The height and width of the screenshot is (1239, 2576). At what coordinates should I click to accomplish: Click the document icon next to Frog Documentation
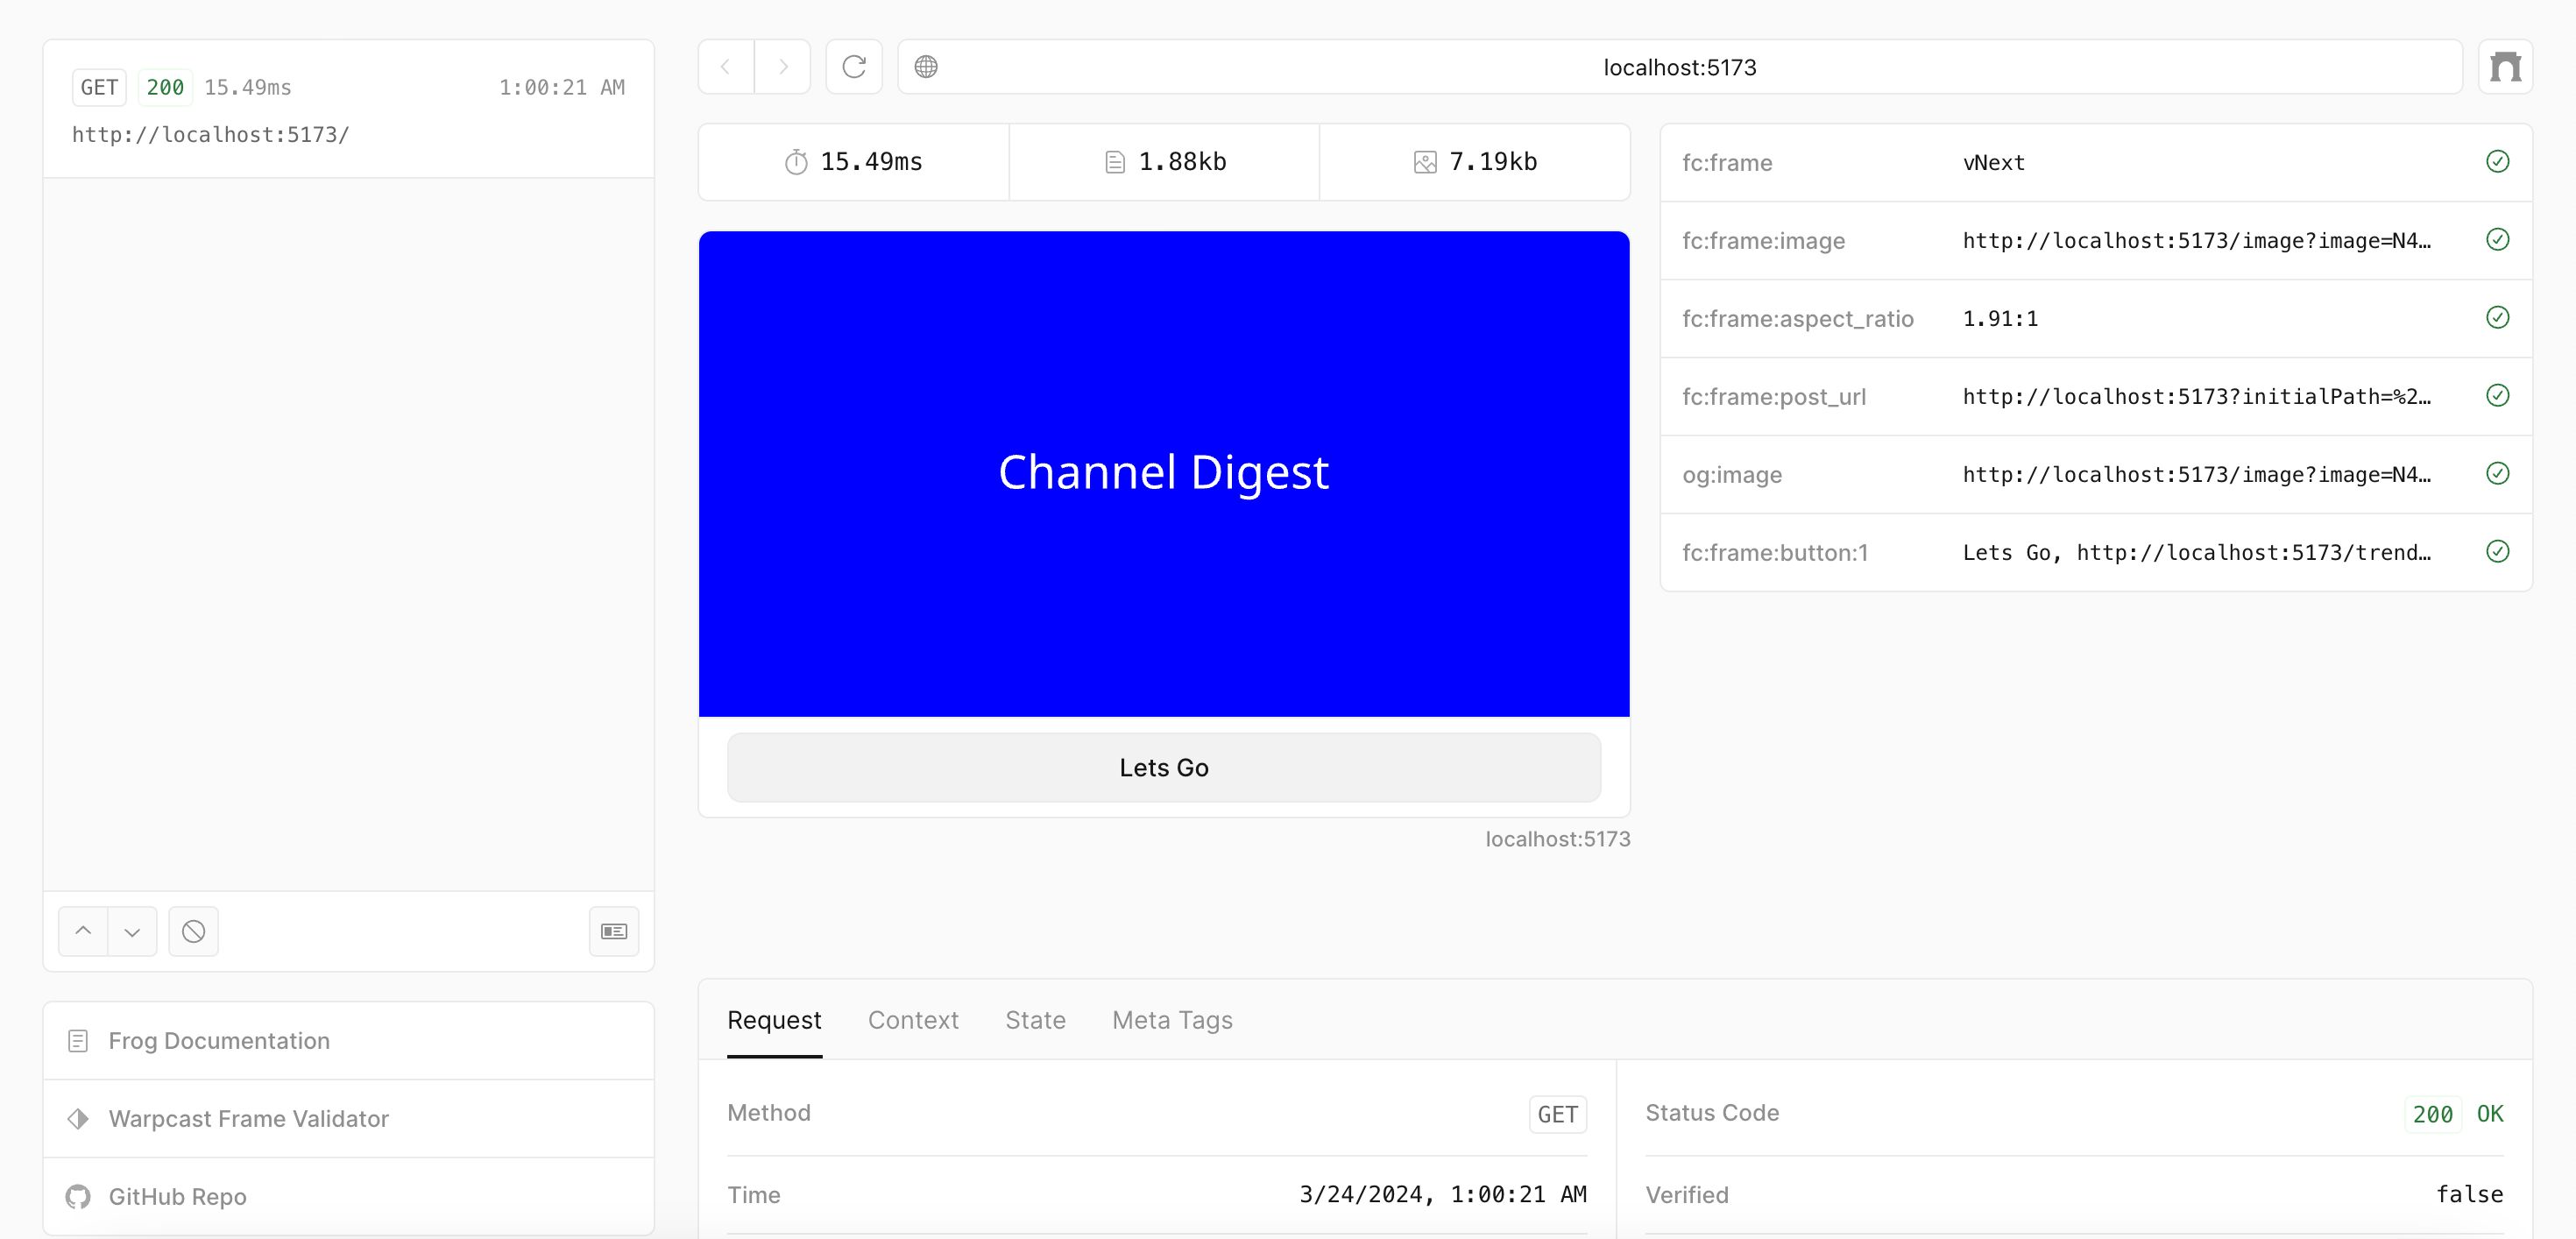[x=78, y=1041]
